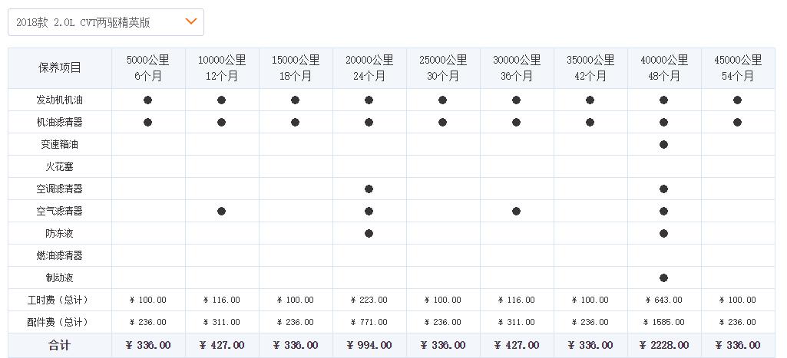Click the 保养项目 header cell
Screen dimensions: 787x358
[60, 68]
